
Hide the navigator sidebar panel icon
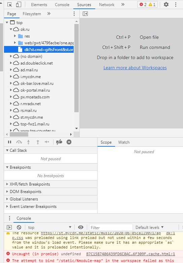tap(85, 14)
